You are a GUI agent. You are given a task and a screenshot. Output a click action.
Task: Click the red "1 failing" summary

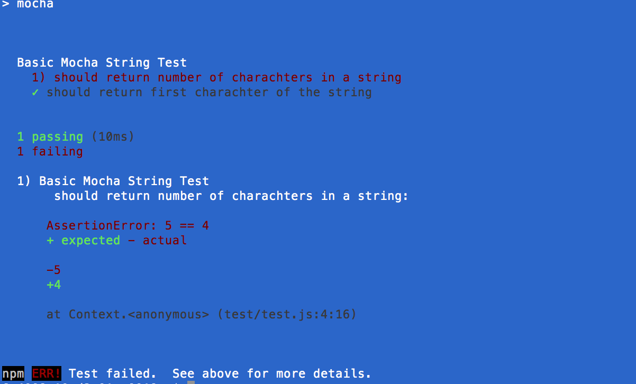point(50,152)
